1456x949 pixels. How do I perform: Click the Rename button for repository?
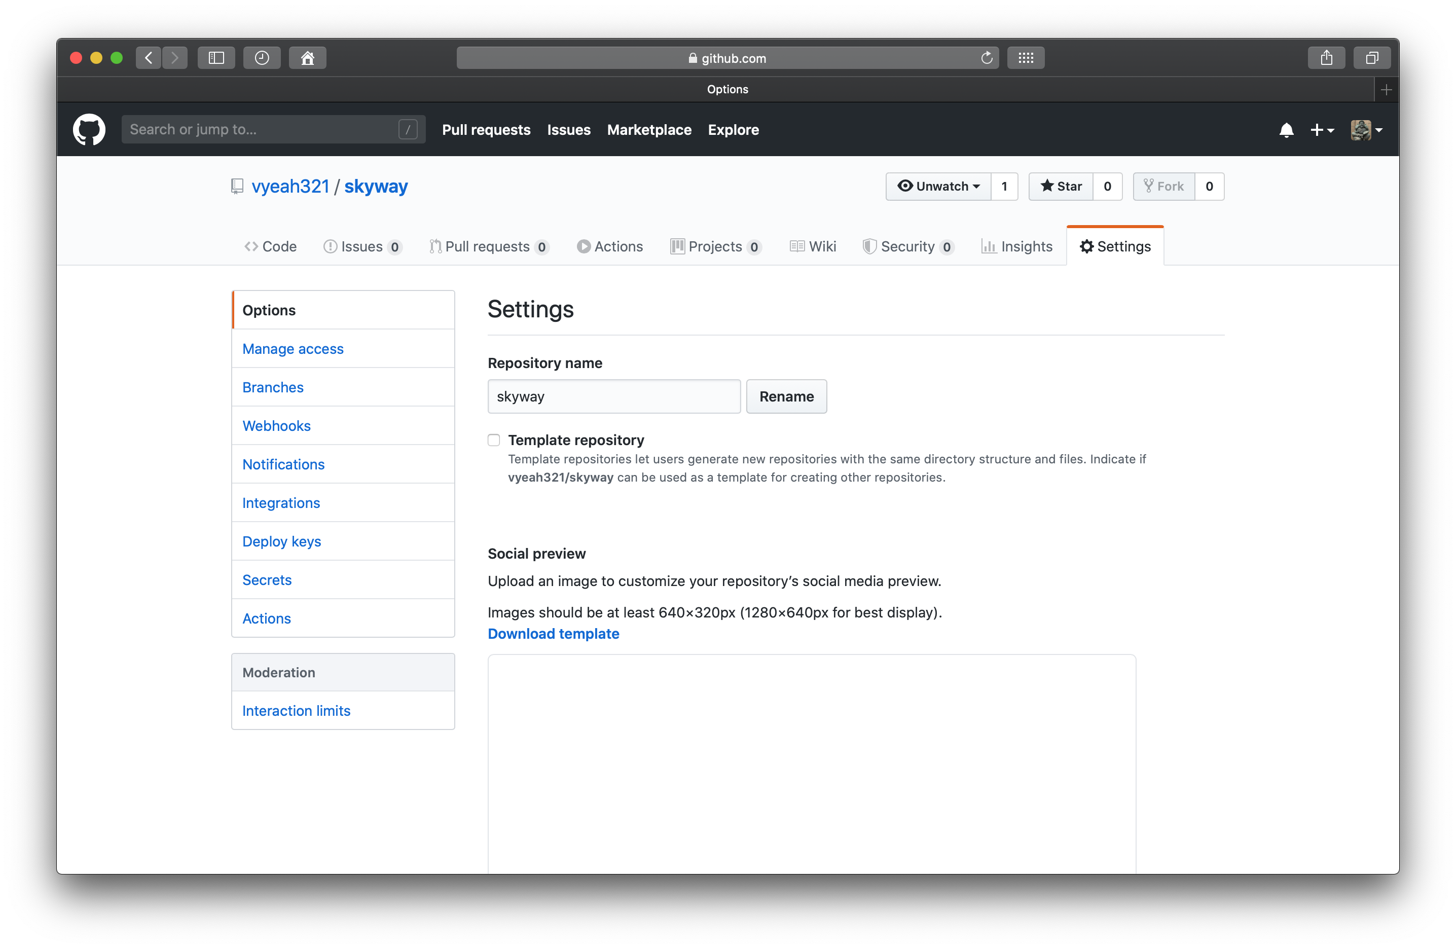pyautogui.click(x=786, y=396)
